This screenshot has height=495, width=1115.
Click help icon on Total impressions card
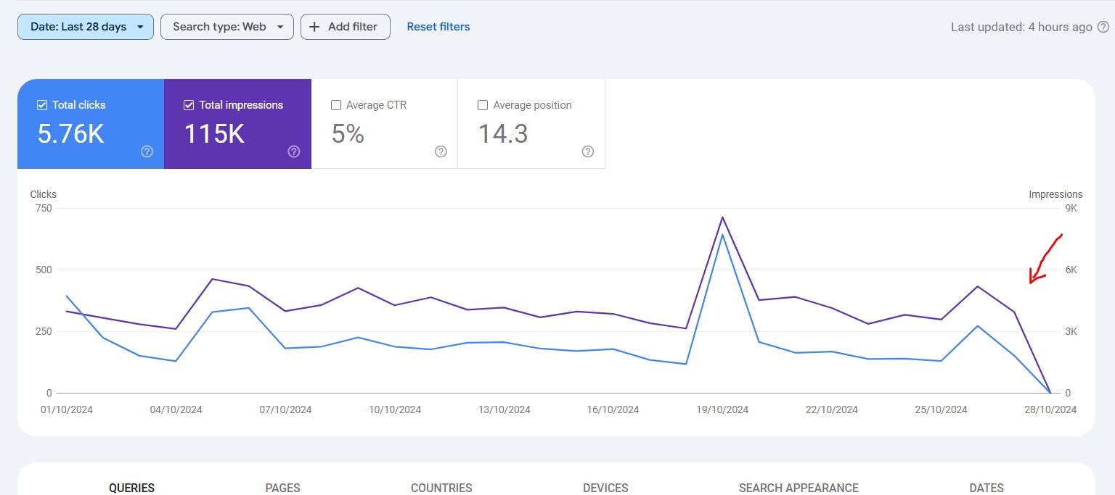click(x=294, y=151)
